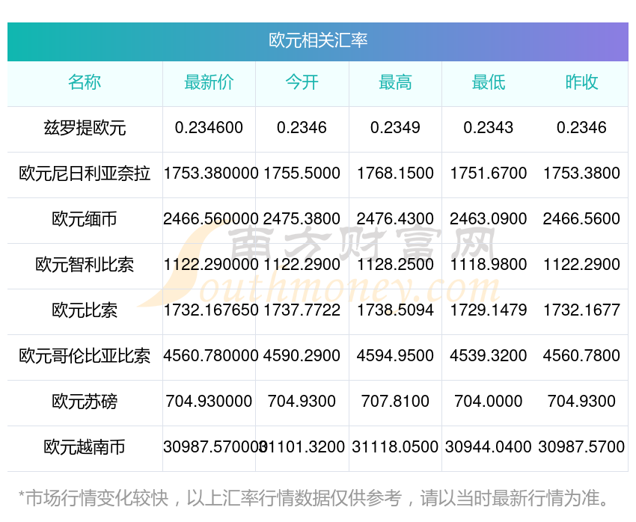Click the 最低 column header

[489, 82]
